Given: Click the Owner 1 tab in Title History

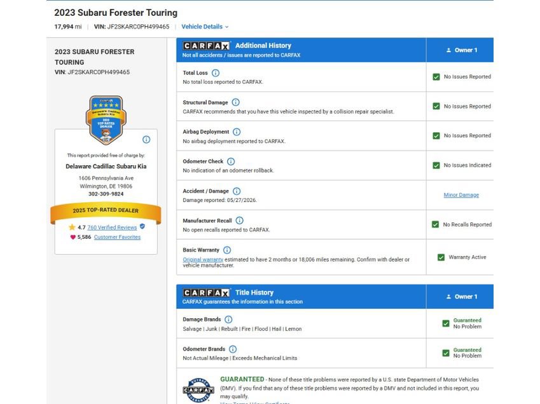Looking at the screenshot, I should pyautogui.click(x=460, y=297).
